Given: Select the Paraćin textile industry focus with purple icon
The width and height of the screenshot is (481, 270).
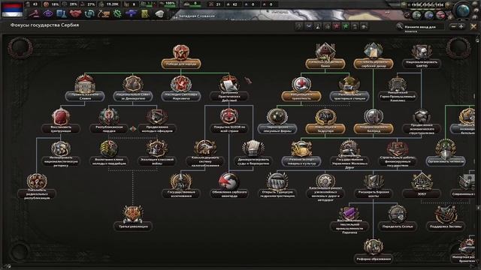Looking at the screenshot, I should (x=349, y=220).
